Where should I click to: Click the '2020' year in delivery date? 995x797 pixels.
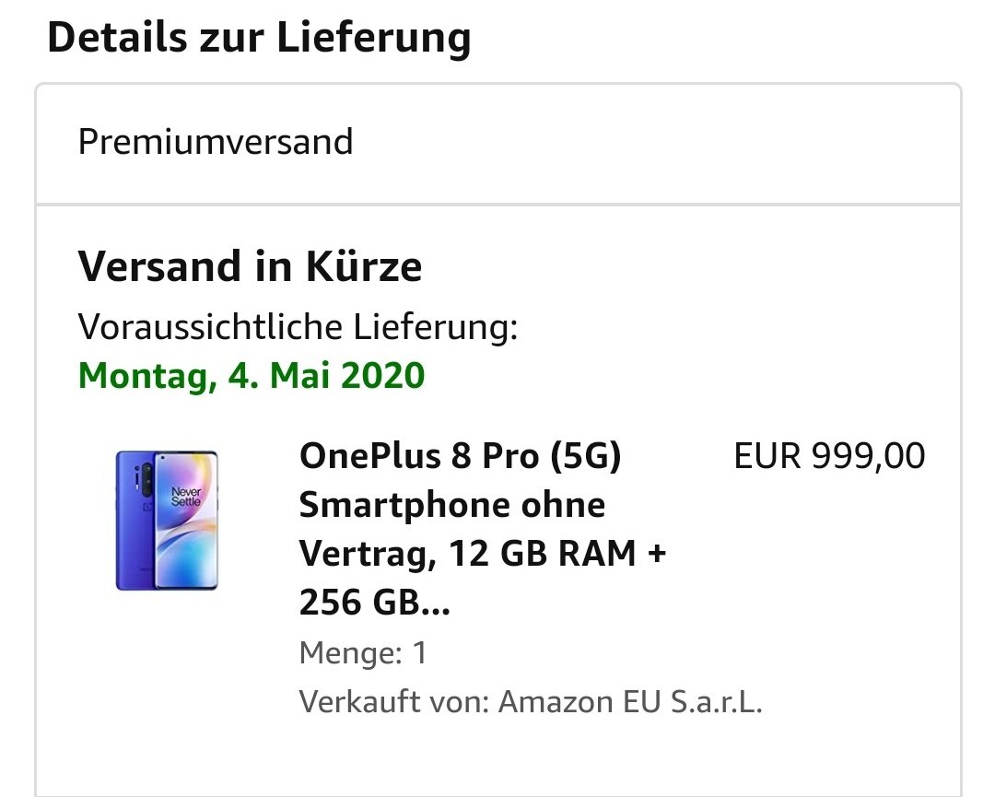(x=382, y=376)
